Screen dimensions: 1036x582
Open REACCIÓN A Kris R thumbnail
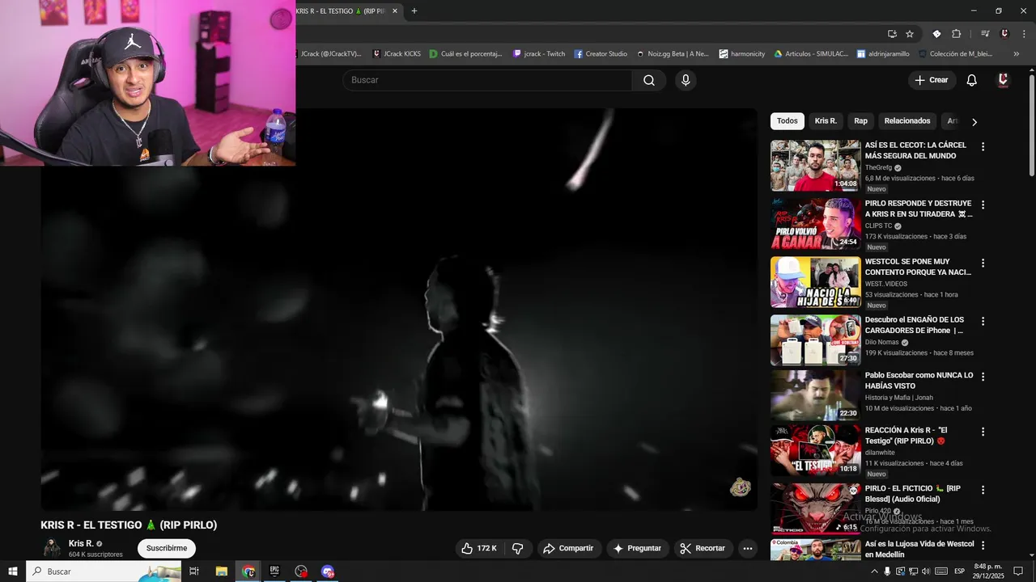tap(815, 450)
